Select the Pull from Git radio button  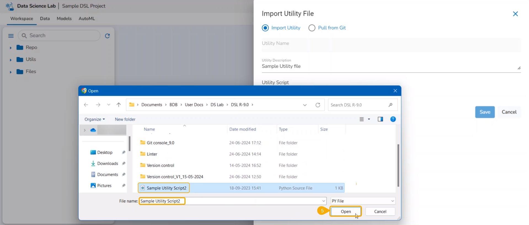click(x=312, y=28)
